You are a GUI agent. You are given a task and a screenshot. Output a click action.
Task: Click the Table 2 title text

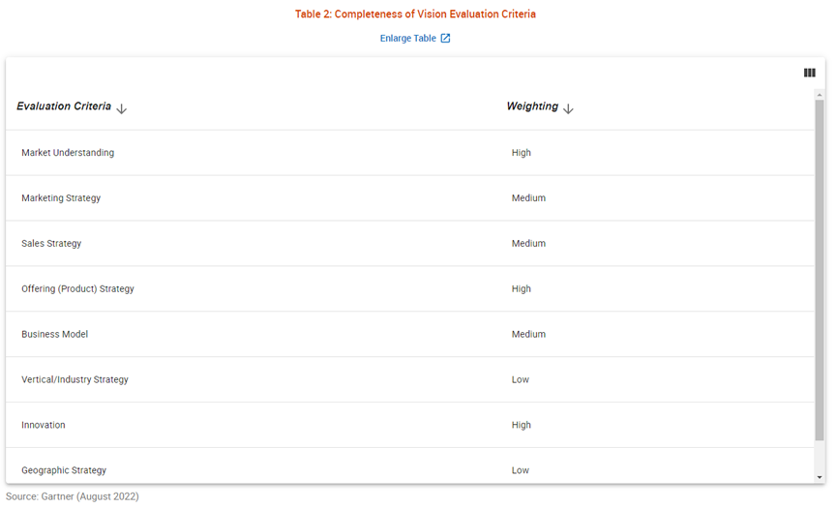coord(415,15)
